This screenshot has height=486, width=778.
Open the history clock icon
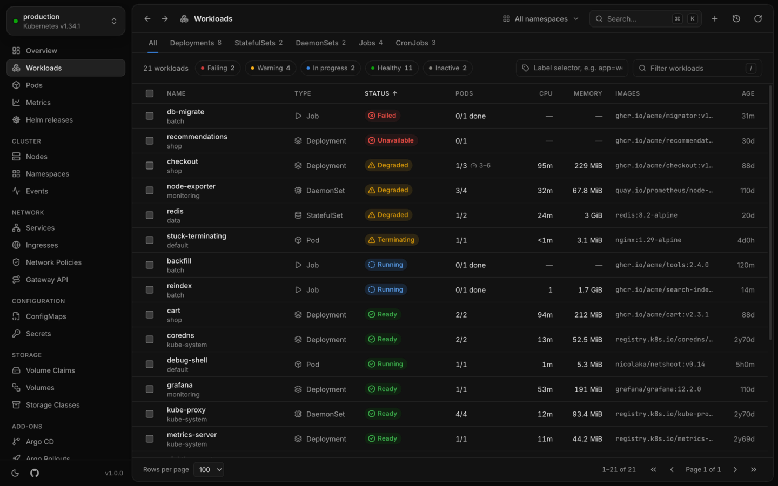pos(736,19)
